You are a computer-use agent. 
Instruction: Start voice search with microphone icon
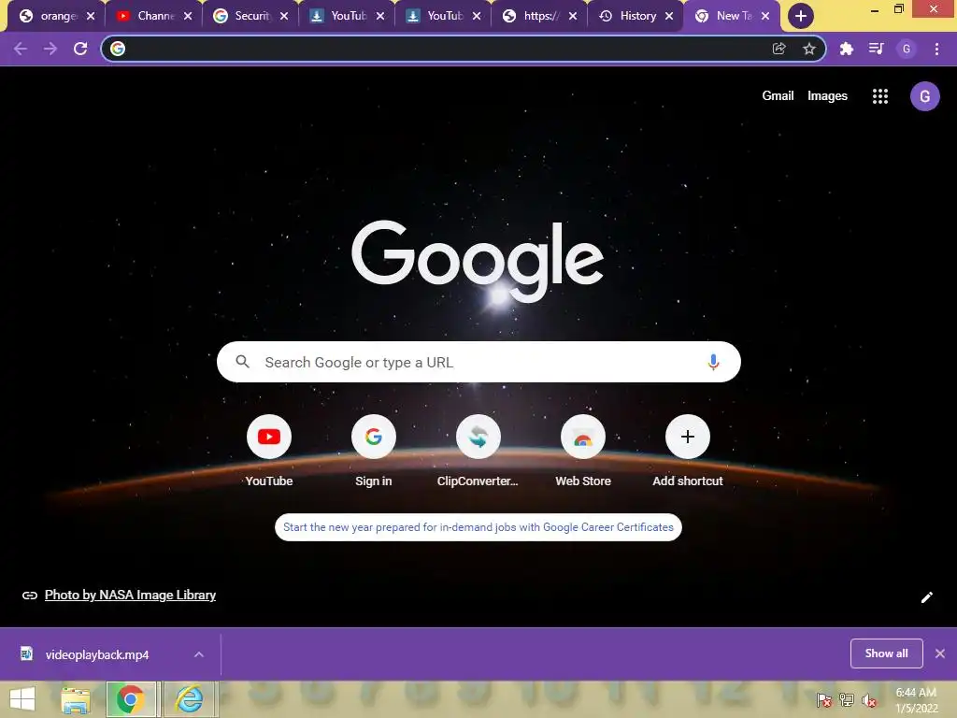[713, 362]
